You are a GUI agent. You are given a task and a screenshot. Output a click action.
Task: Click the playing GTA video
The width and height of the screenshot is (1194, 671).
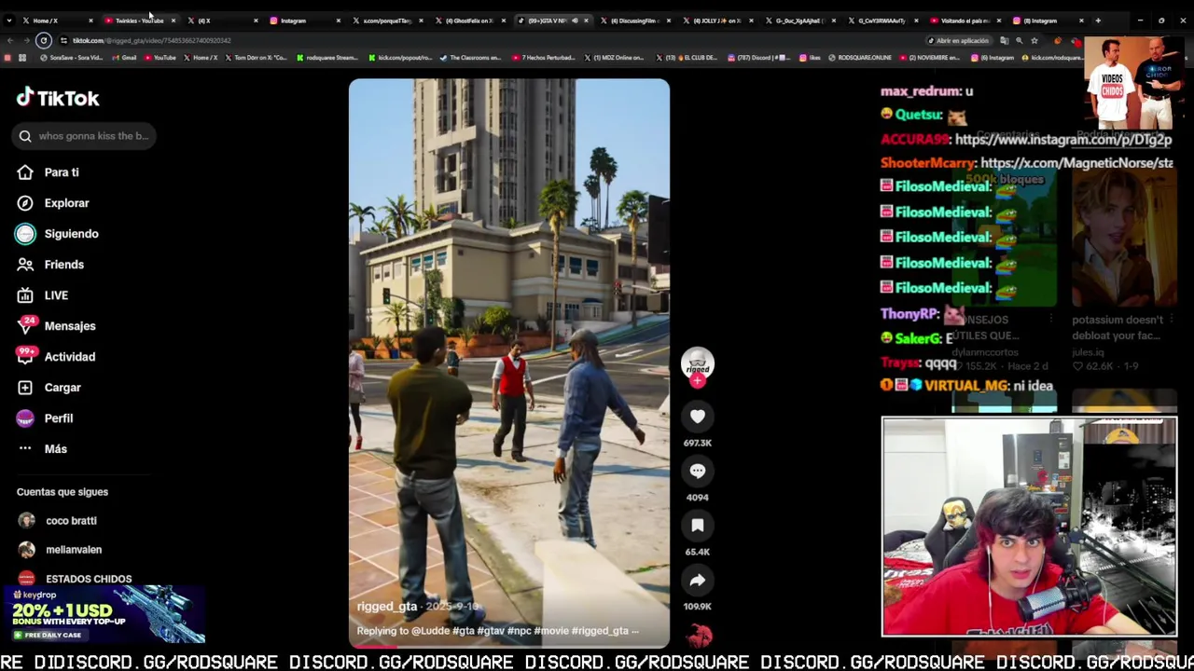coord(509,363)
